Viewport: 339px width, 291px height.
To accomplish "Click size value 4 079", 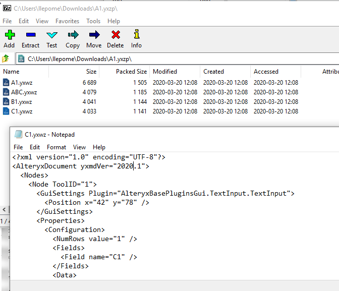I will click(89, 92).
